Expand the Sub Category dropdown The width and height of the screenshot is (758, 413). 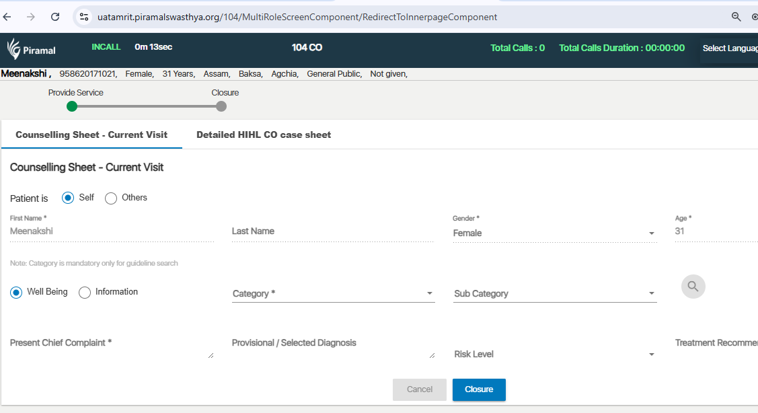(555, 294)
